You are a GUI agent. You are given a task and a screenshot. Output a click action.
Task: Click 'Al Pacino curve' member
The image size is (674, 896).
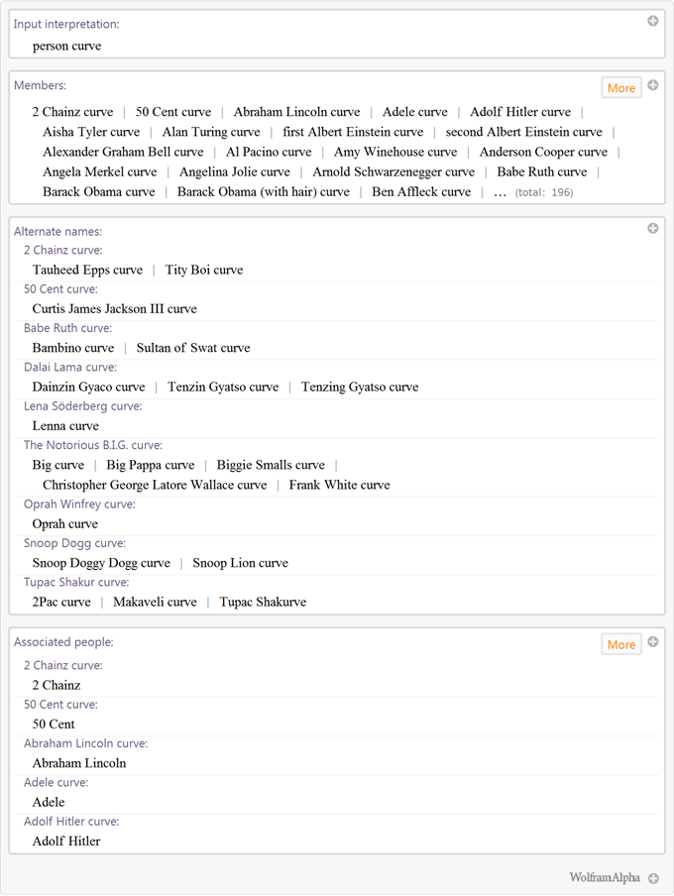point(269,152)
